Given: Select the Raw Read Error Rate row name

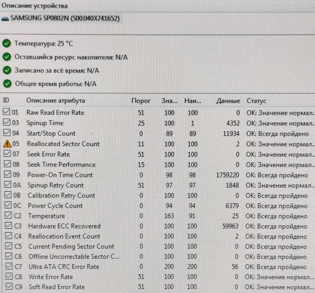Looking at the screenshot, I should (55, 113).
